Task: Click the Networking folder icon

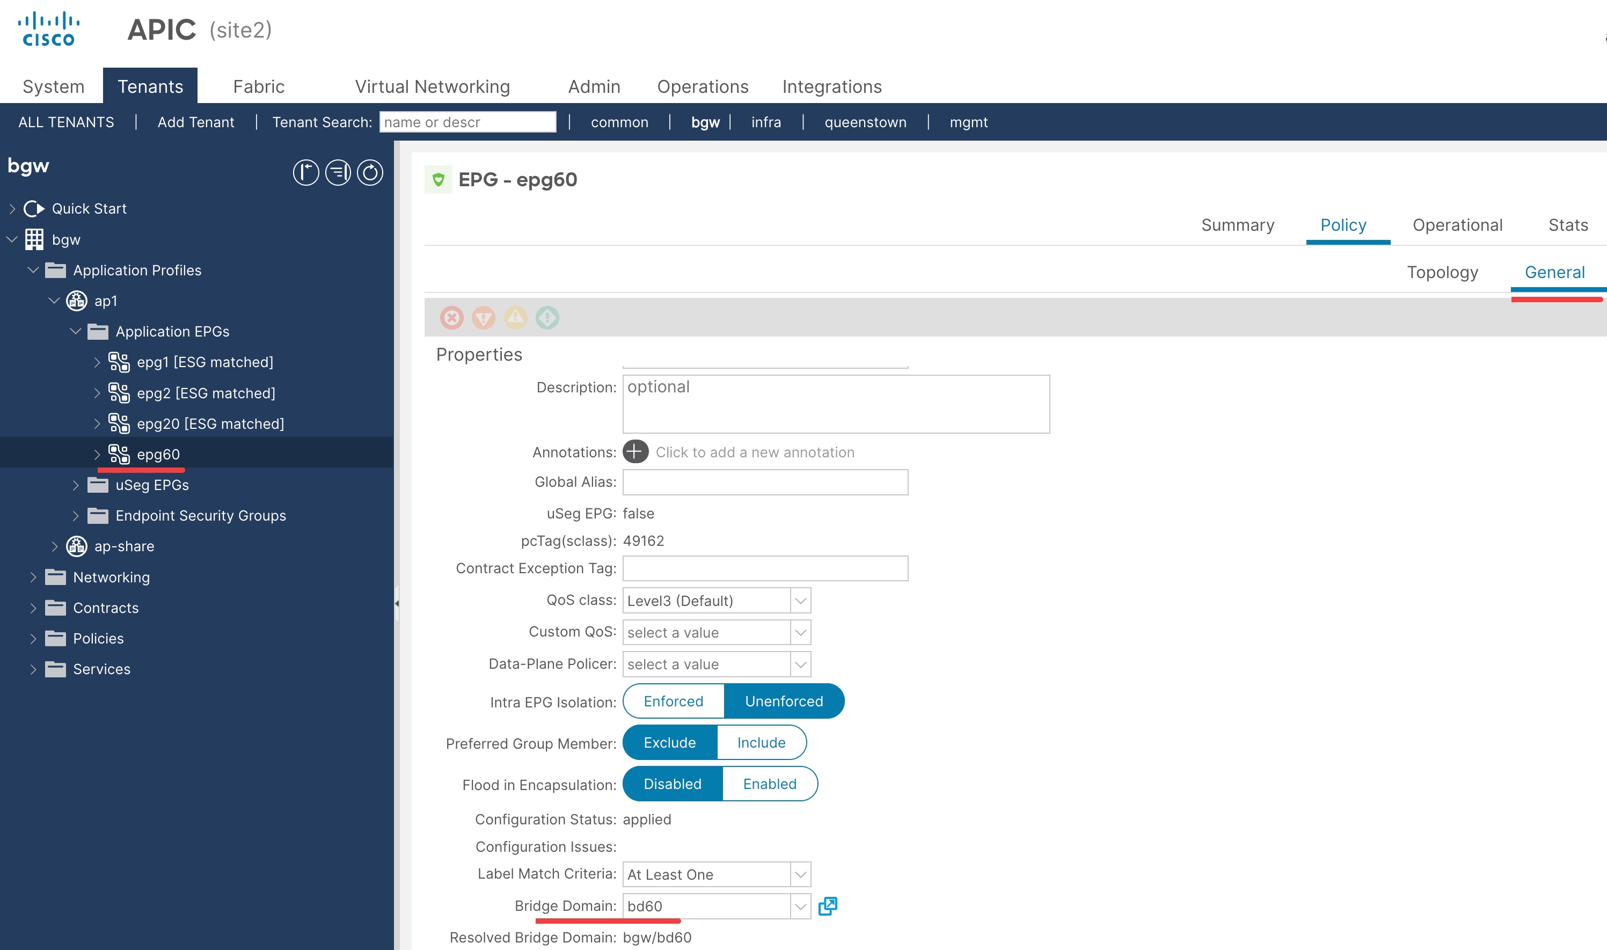Action: click(56, 578)
